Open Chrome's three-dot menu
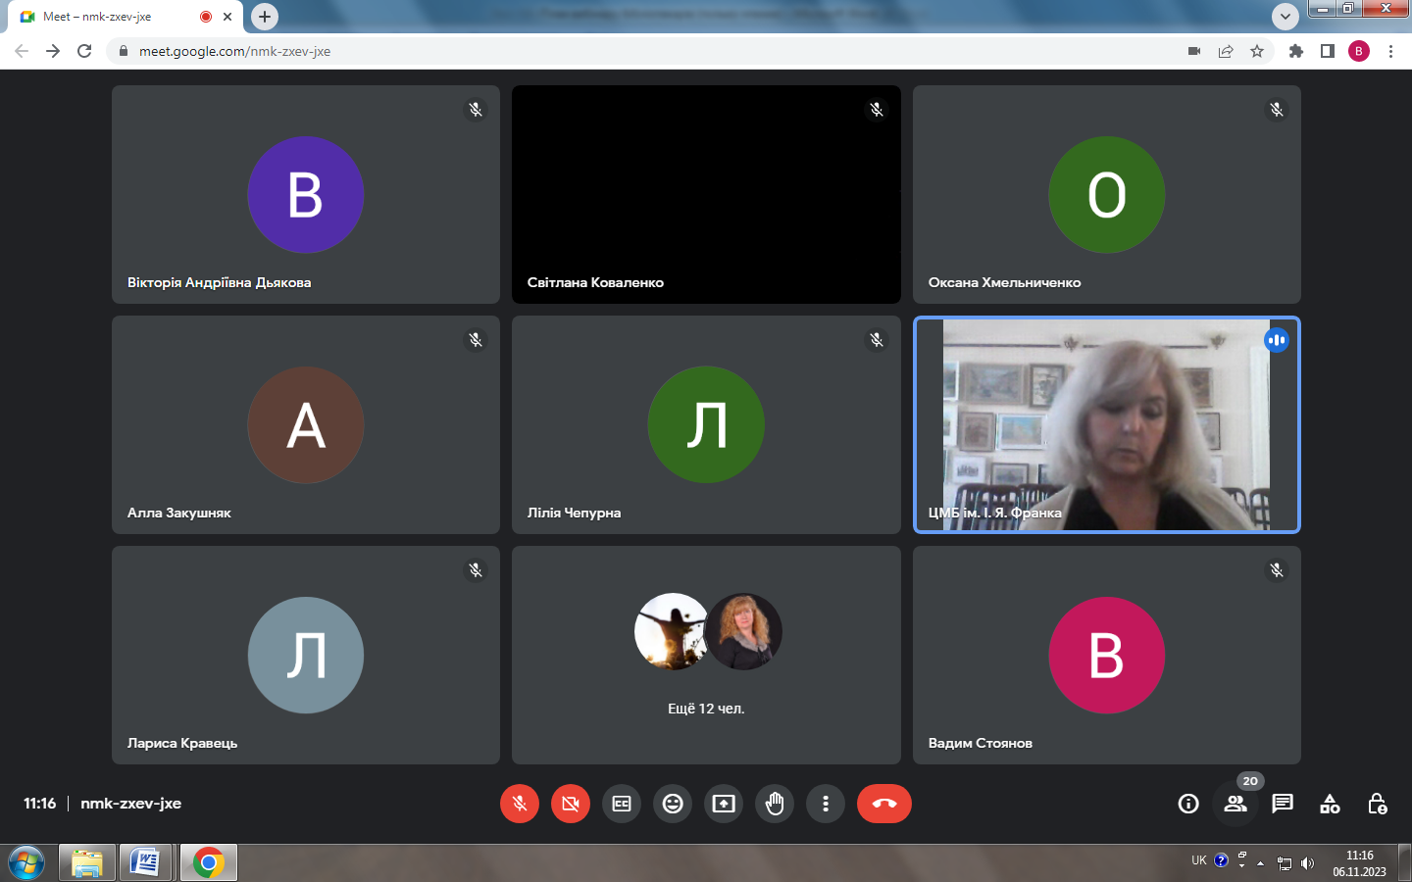This screenshot has width=1412, height=882. point(1390,51)
